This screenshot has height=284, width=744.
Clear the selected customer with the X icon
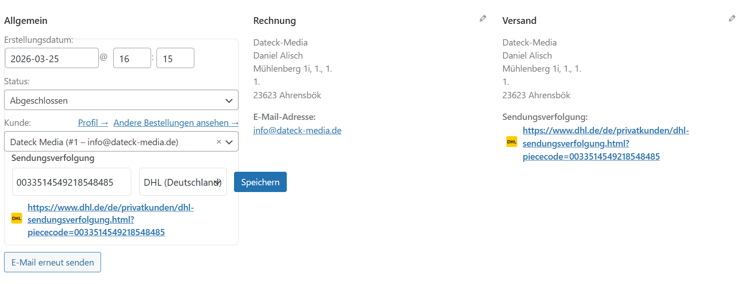click(219, 142)
